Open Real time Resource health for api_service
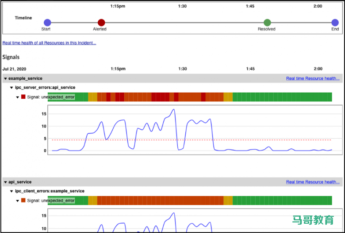The width and height of the screenshot is (345, 233). [x=312, y=182]
